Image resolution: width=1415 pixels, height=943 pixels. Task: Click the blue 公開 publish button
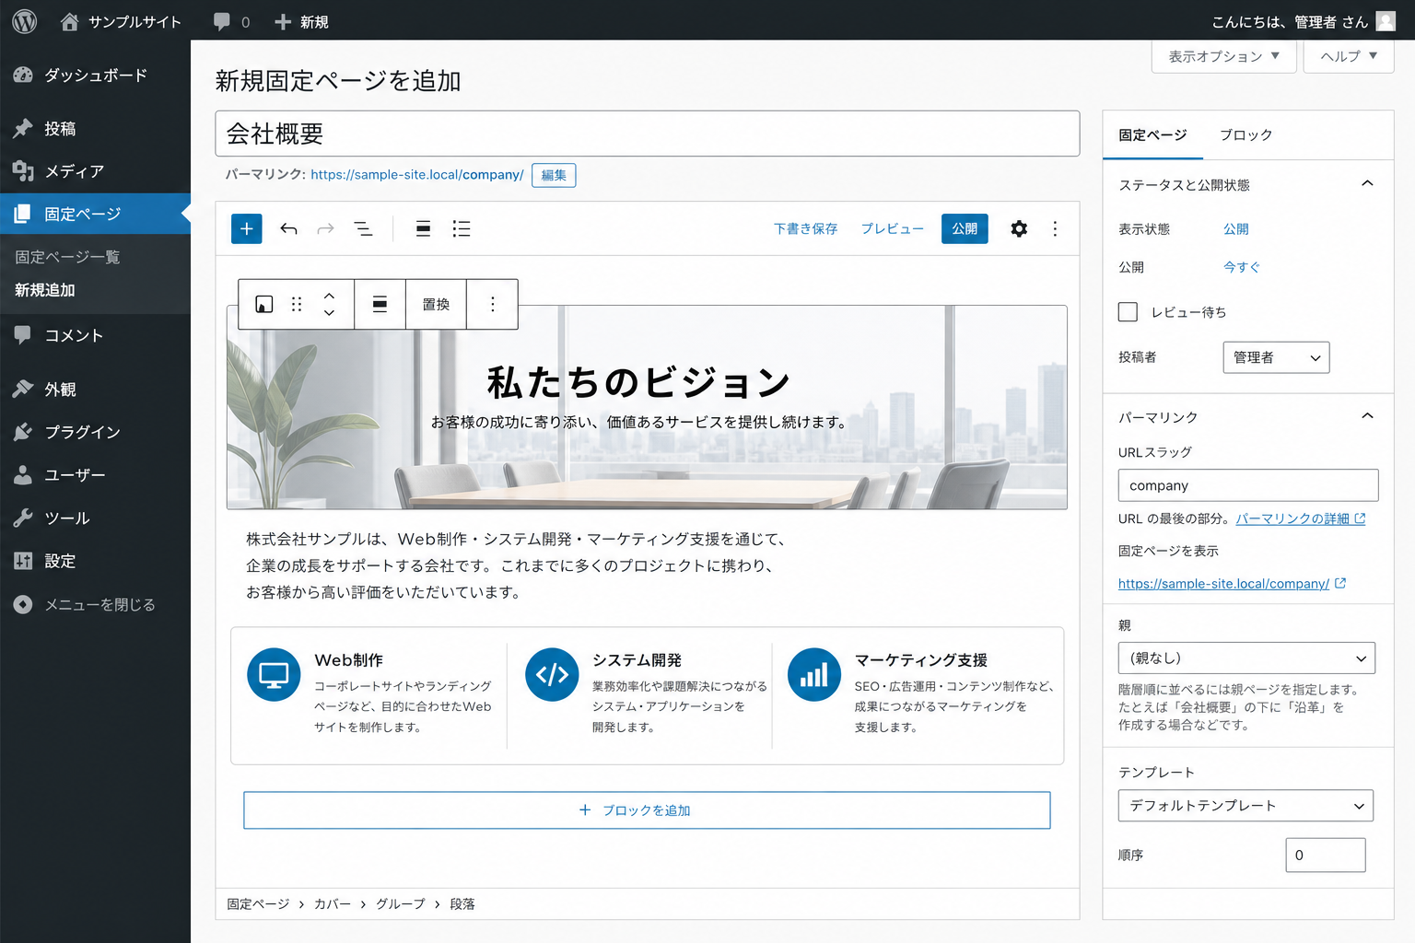coord(965,228)
